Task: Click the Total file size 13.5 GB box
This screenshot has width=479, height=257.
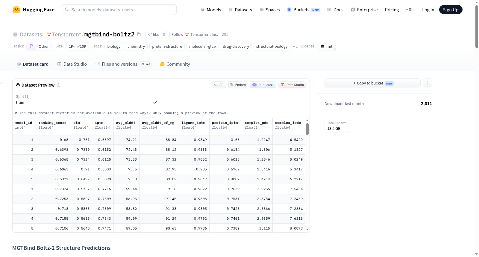Action: click(337, 126)
